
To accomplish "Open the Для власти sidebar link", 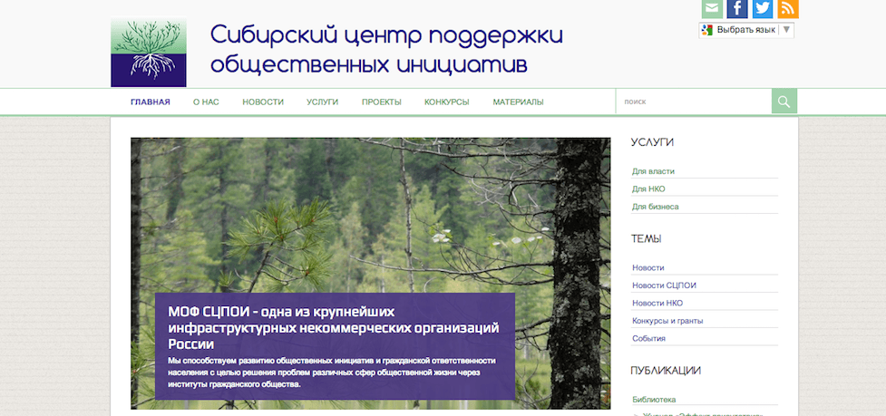I will click(x=653, y=171).
